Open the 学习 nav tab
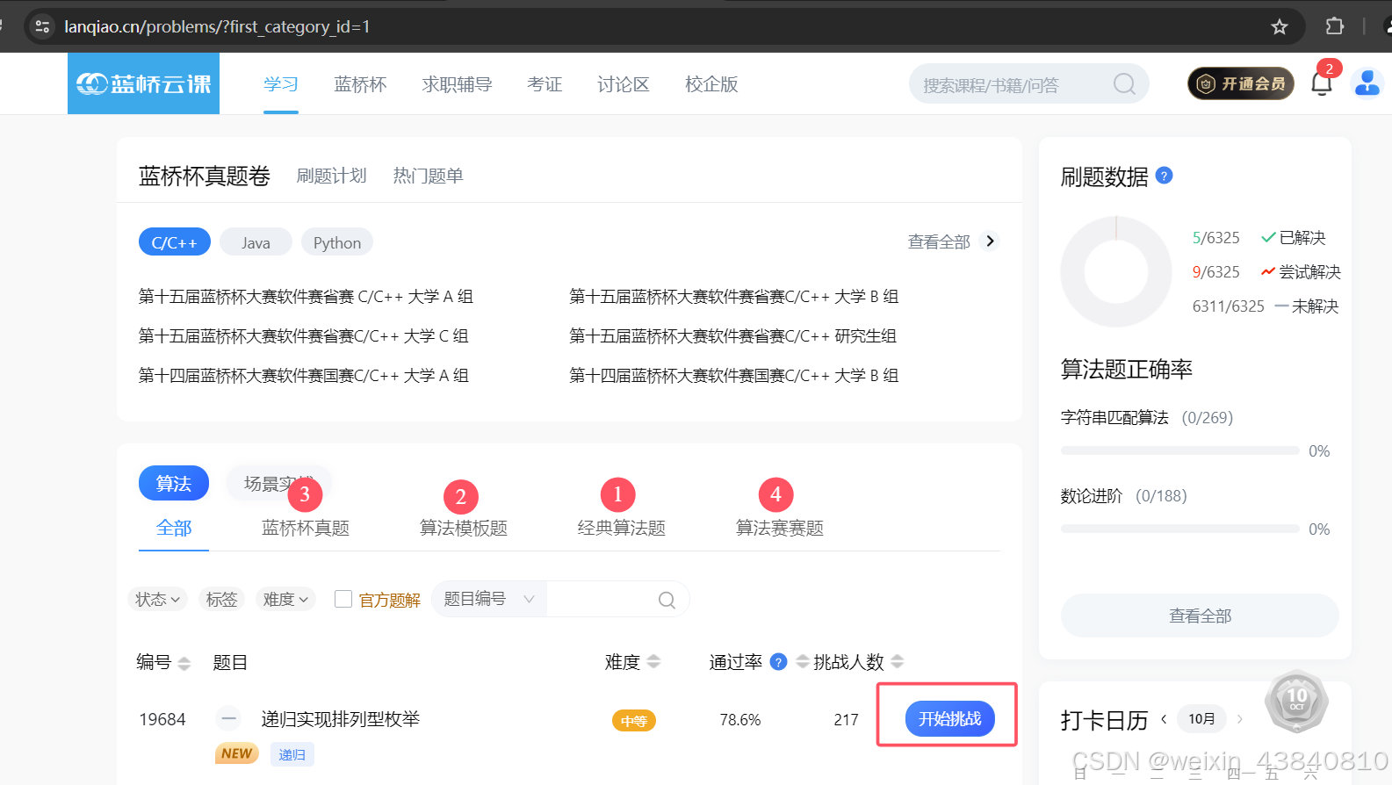1392x785 pixels. (281, 84)
